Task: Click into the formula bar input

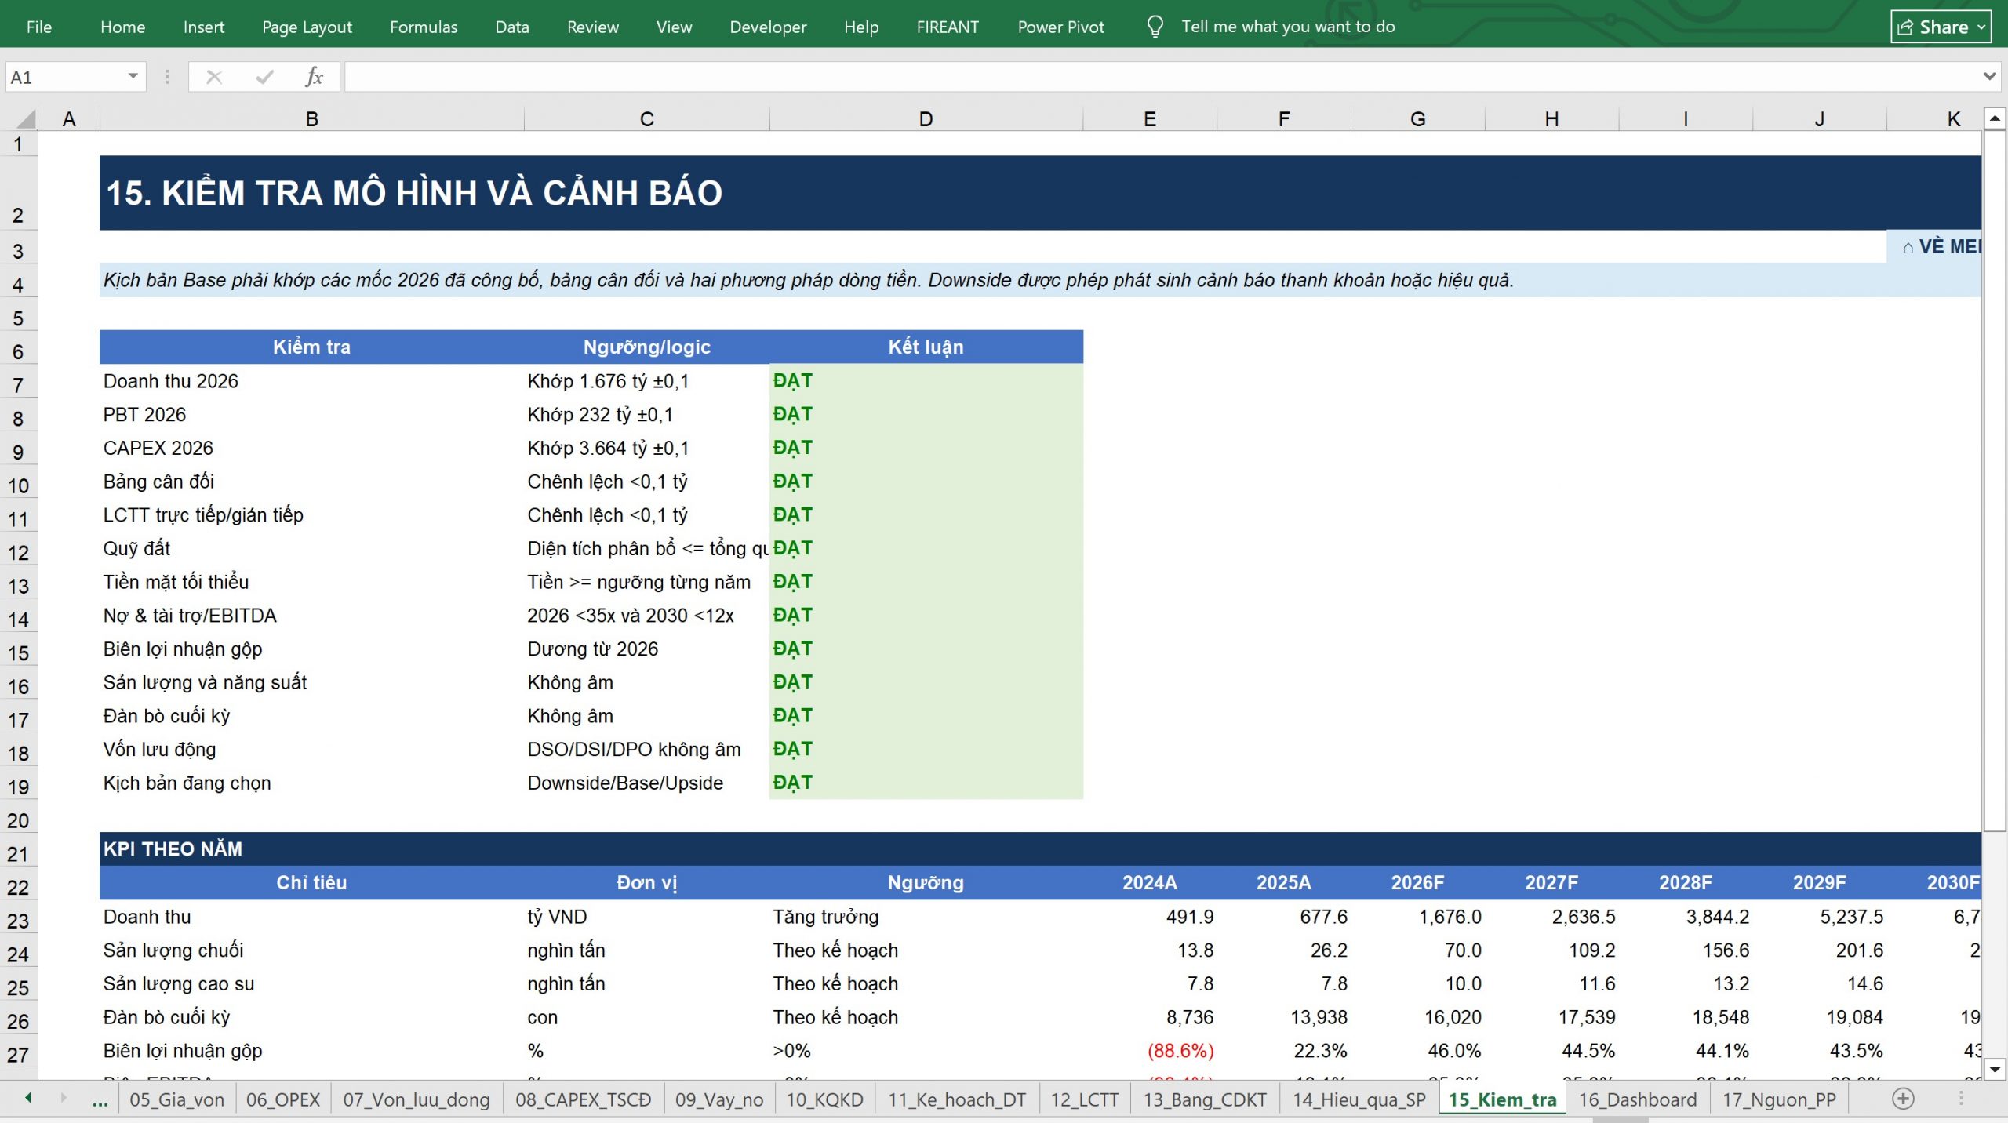Action: point(1161,77)
